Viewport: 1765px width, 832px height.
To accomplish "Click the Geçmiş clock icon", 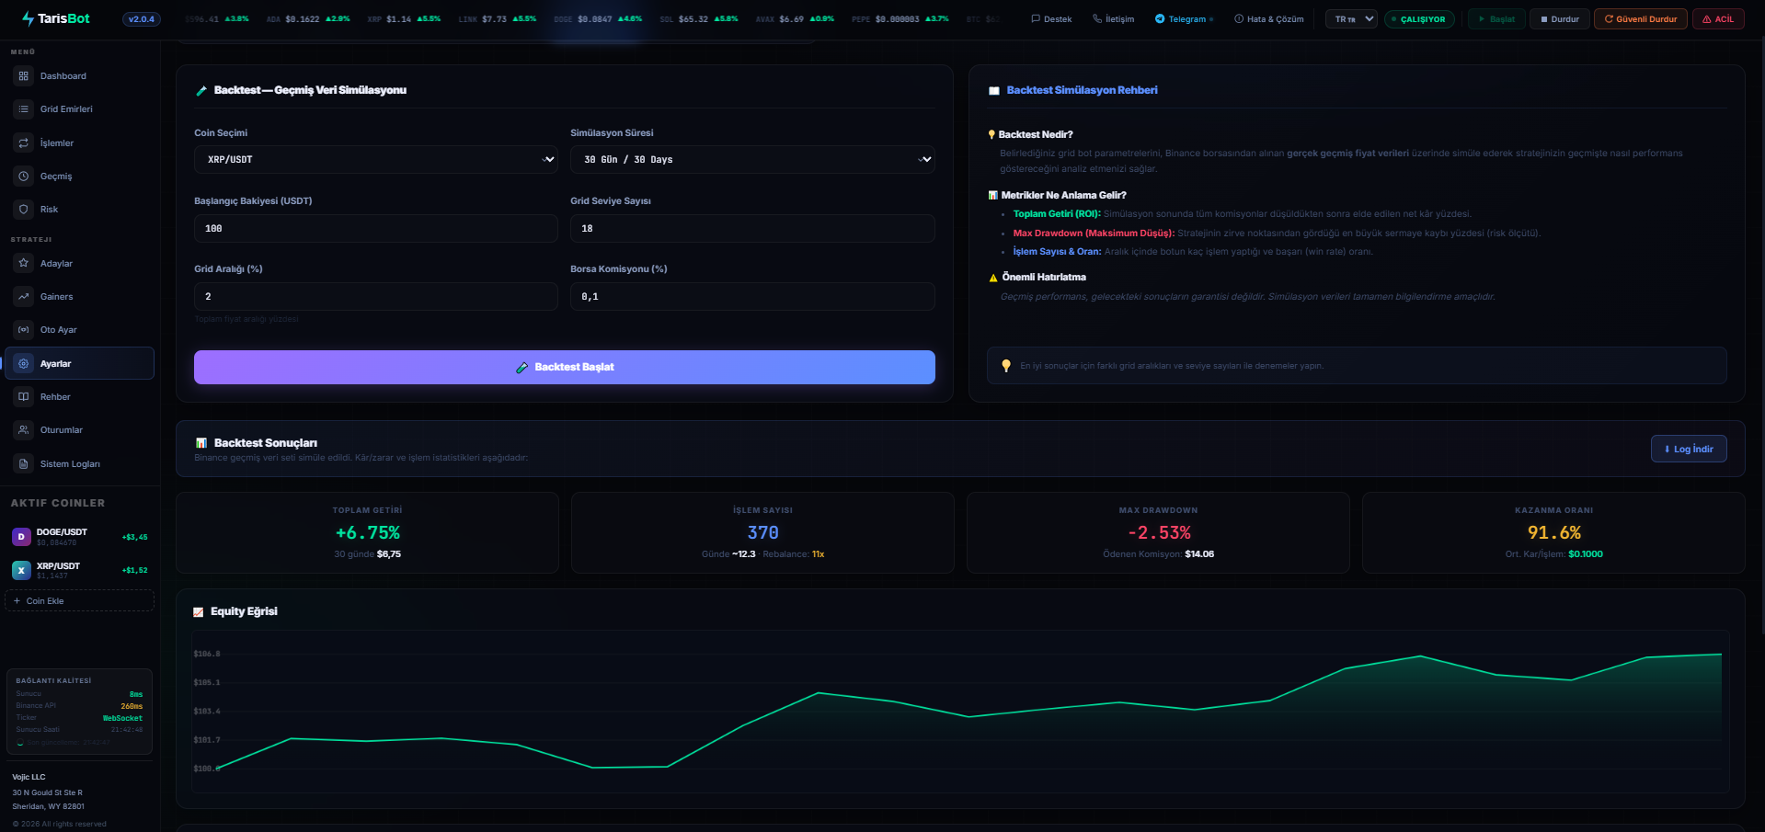I will pyautogui.click(x=24, y=177).
